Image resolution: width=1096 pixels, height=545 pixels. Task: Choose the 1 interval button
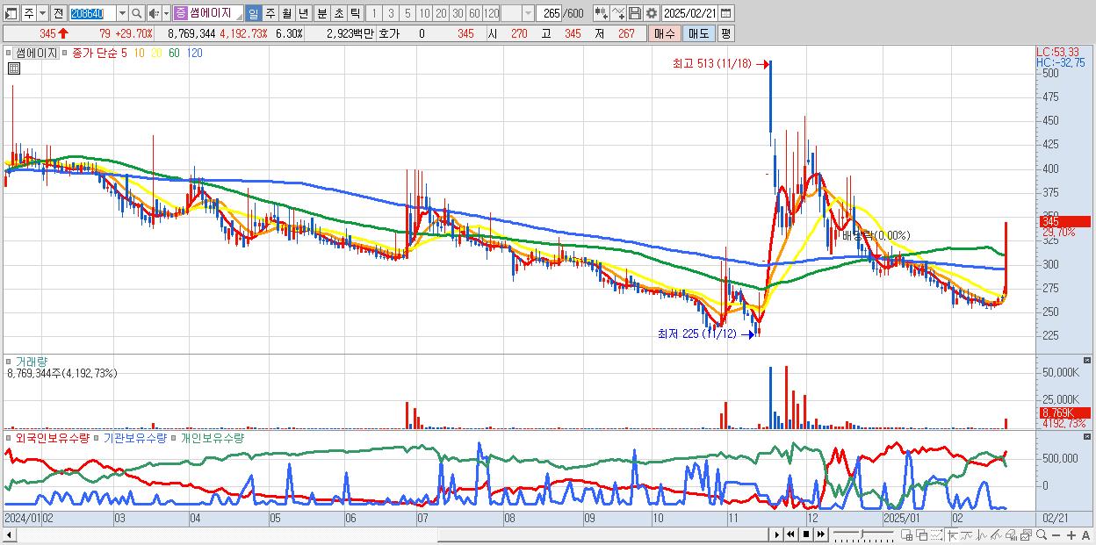click(x=374, y=13)
